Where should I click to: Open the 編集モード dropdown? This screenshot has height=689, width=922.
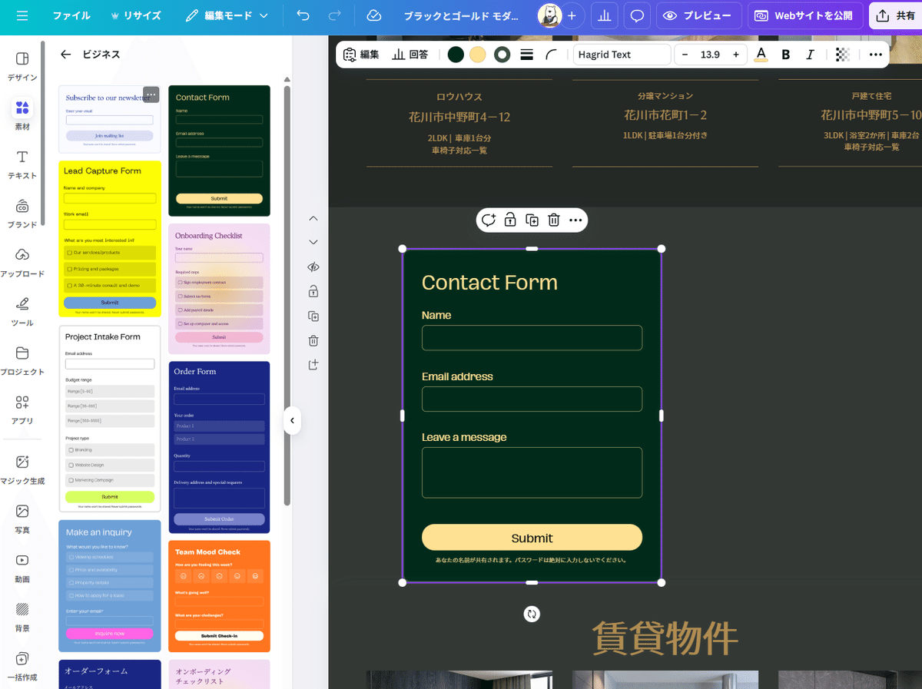227,15
